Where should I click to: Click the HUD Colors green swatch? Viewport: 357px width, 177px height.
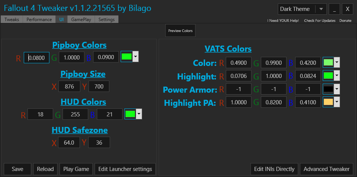130,114
